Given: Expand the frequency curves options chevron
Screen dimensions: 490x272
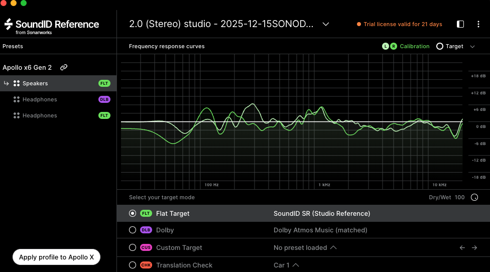Looking at the screenshot, I should tap(472, 46).
